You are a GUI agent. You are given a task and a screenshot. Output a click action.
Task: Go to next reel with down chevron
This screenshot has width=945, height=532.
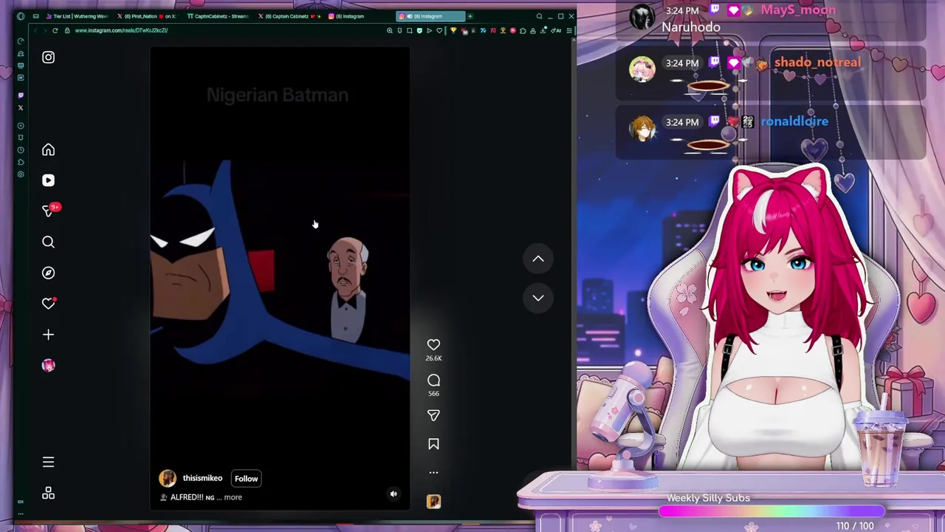point(538,298)
